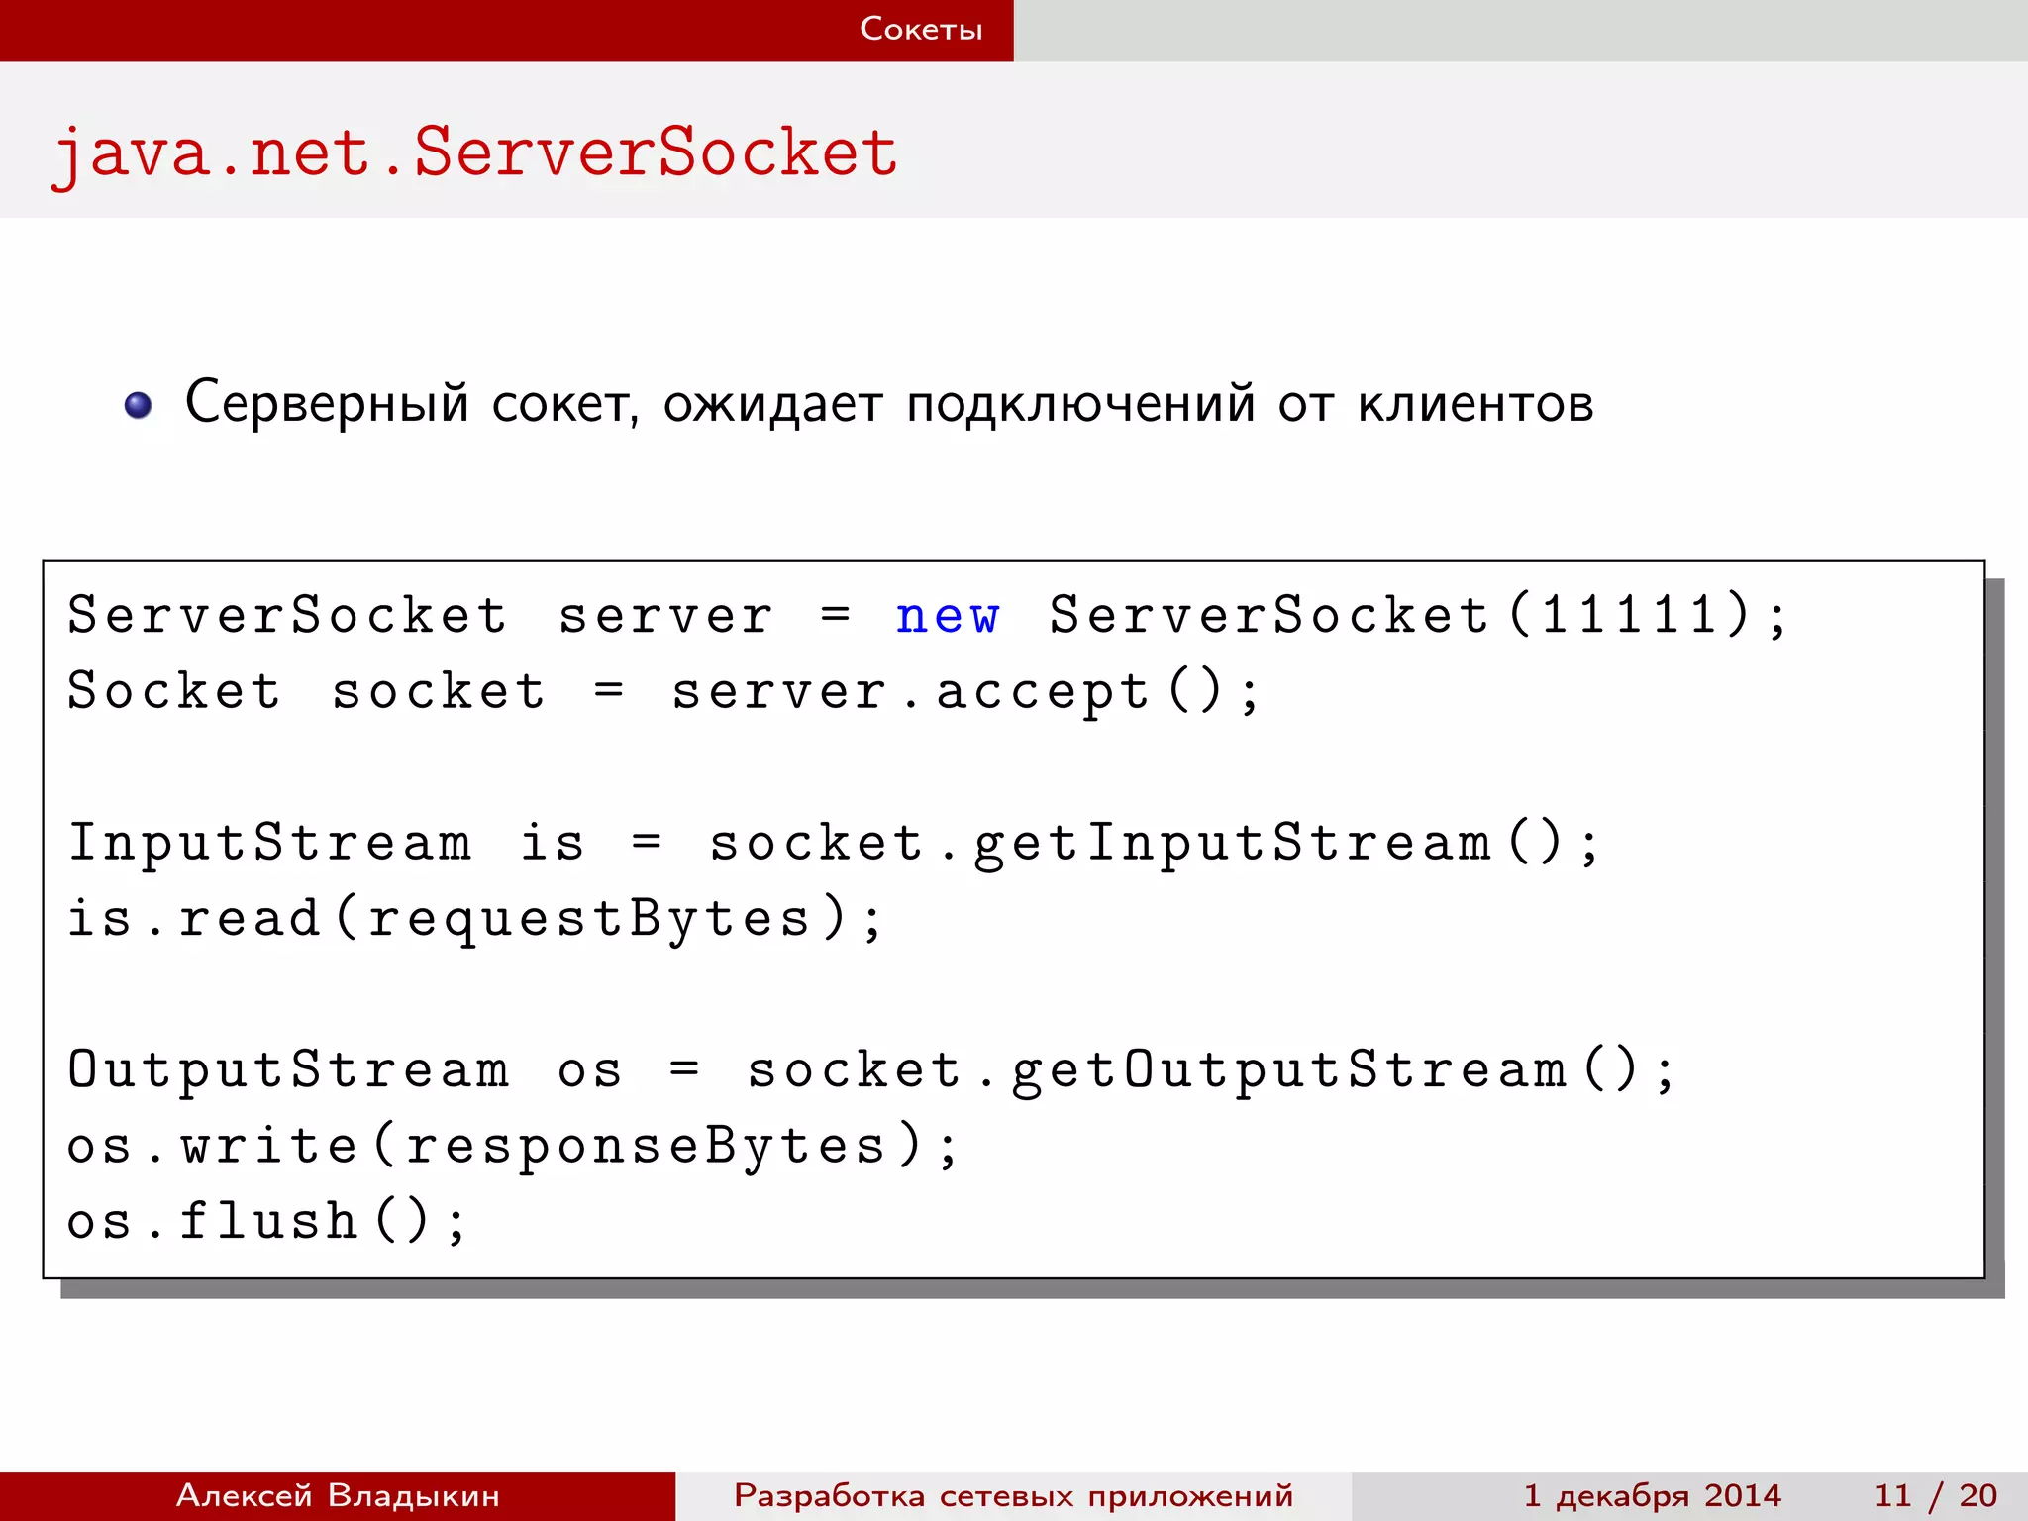Click the line 'os.flush();'
Screen dimensions: 2028x1521
266,1221
